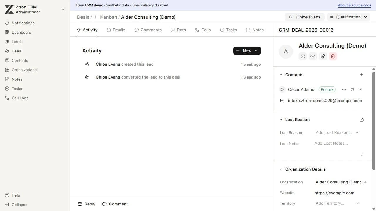Click the Reply button
This screenshot has width=376, height=211.
86,204
